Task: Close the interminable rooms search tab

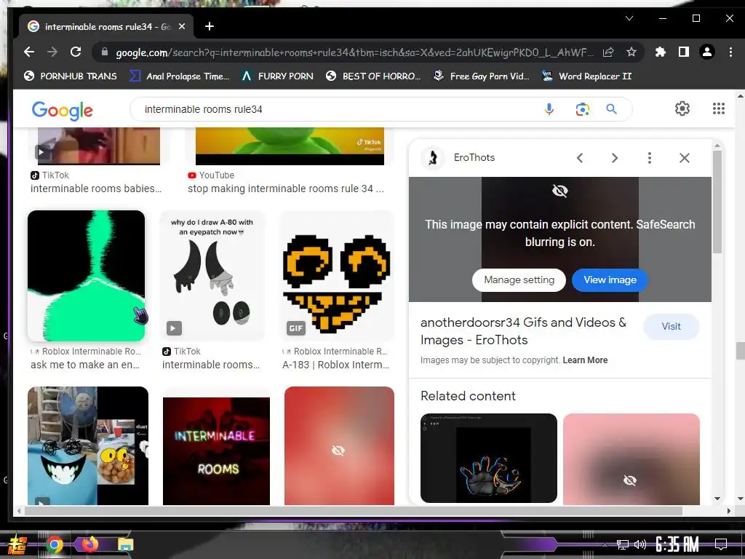Action: [182, 27]
